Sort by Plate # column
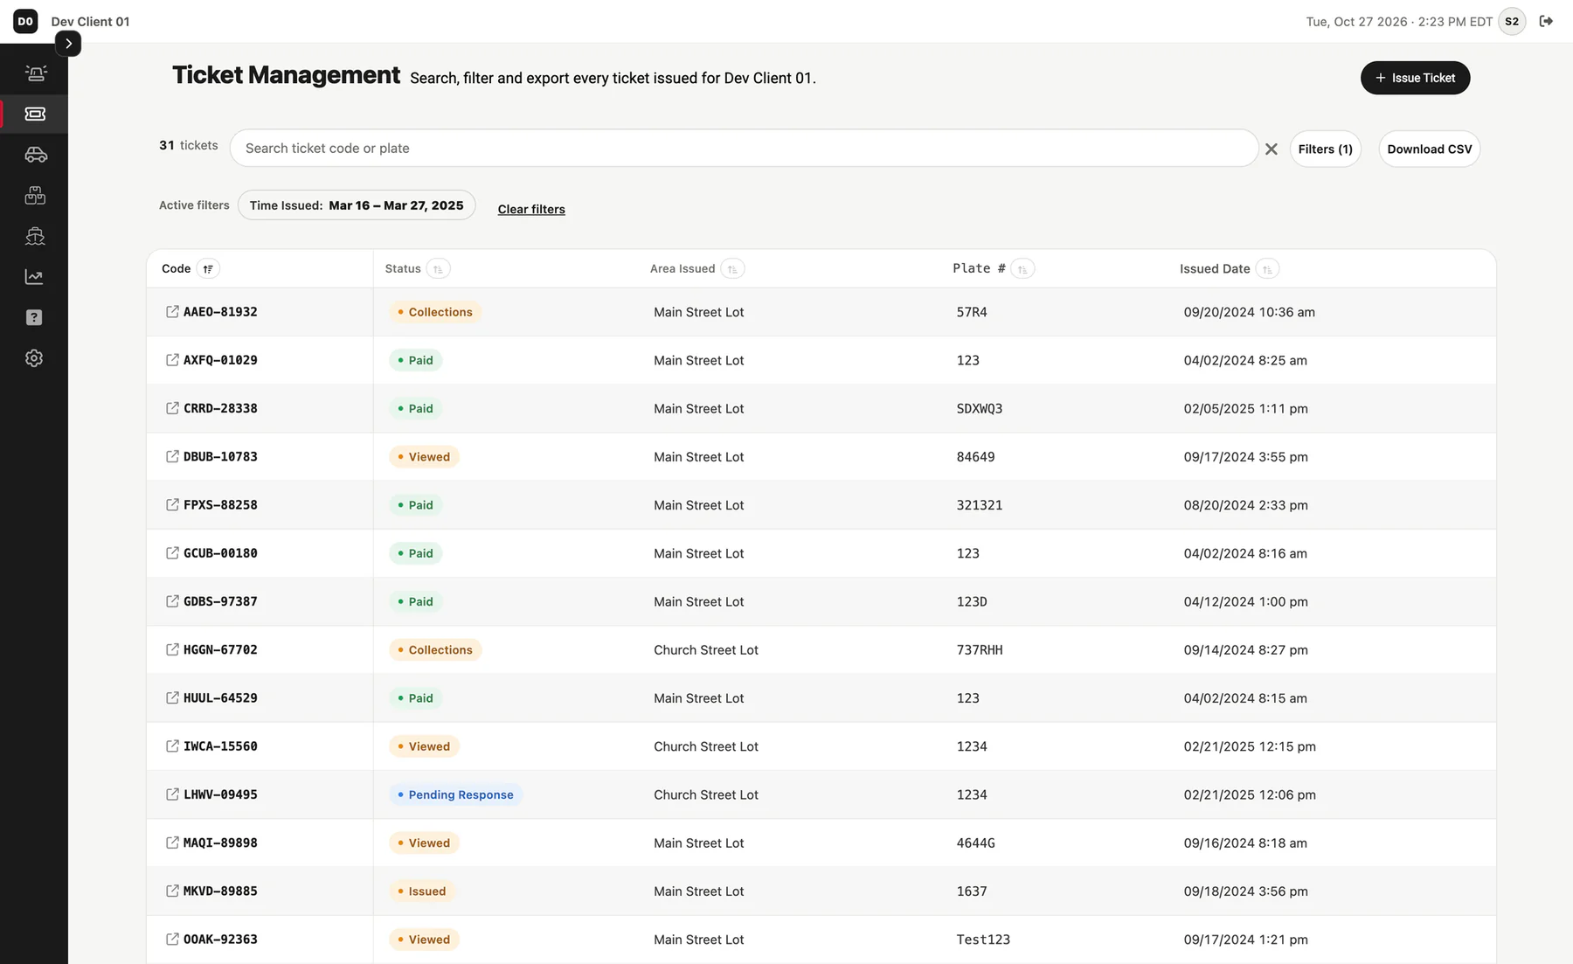The width and height of the screenshot is (1573, 964). (1022, 269)
